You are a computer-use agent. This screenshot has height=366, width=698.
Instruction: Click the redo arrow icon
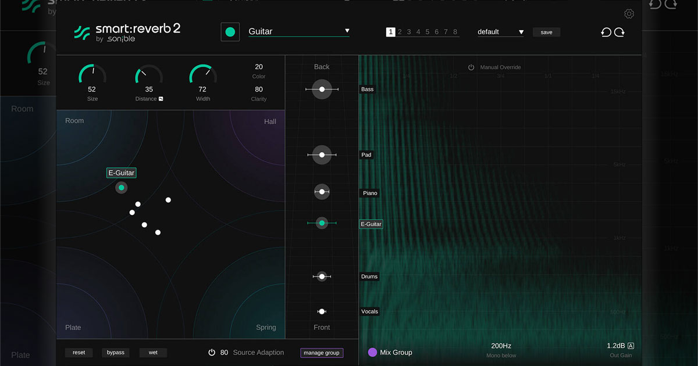coord(619,32)
